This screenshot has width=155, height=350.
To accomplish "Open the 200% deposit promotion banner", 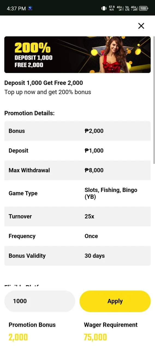I will 77,55.
